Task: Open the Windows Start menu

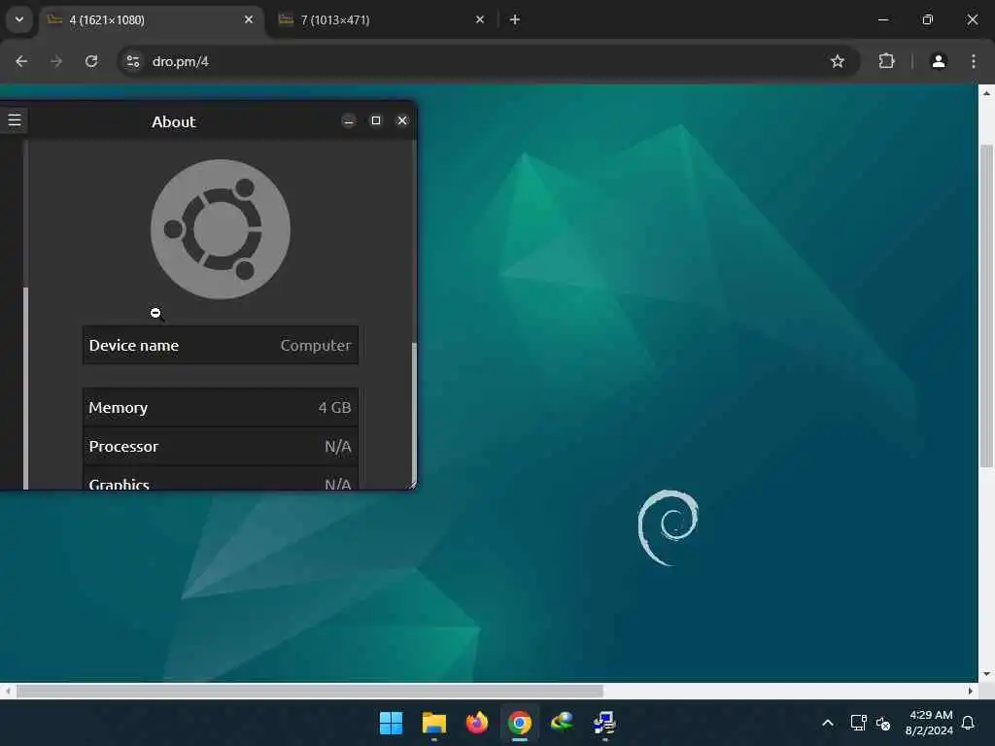Action: 391,723
